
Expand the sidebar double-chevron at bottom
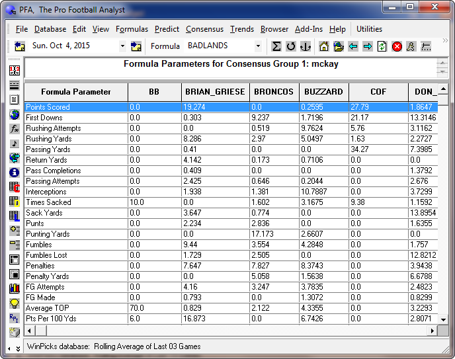click(18, 349)
